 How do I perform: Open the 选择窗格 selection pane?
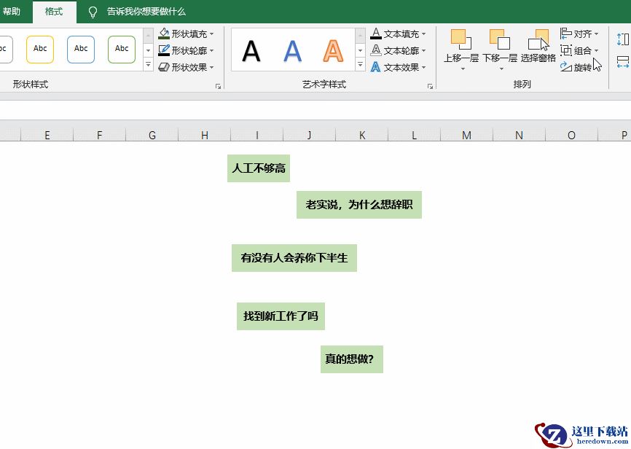tap(538, 45)
